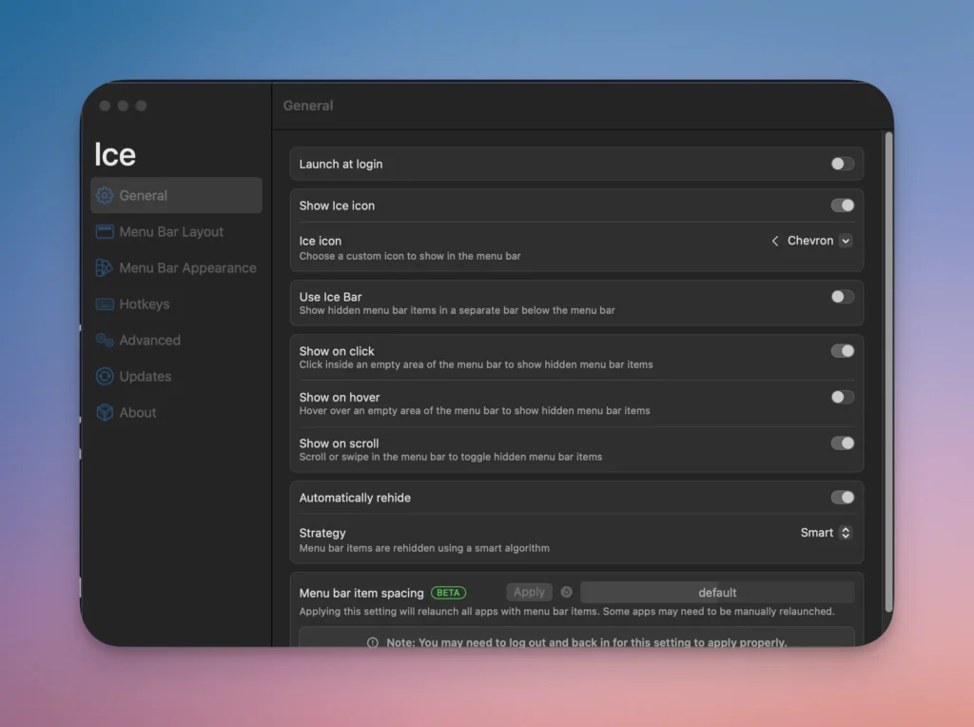Click the Apply button for item spacing

[529, 592]
